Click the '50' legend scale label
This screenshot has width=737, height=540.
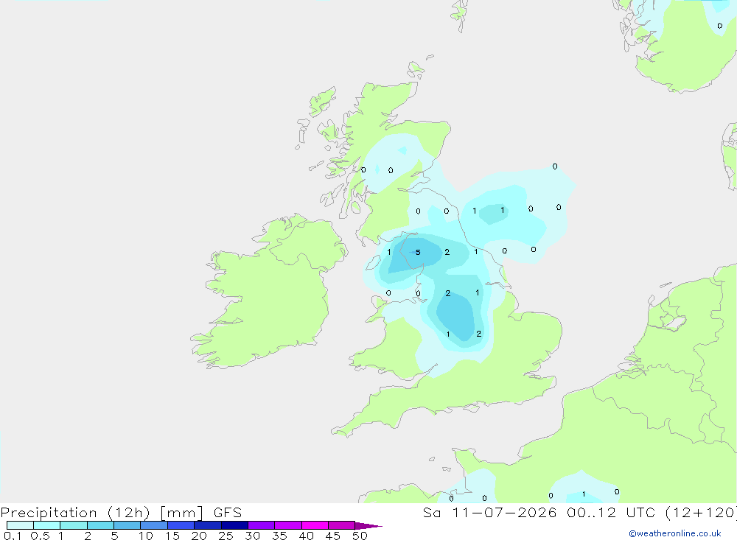360,536
